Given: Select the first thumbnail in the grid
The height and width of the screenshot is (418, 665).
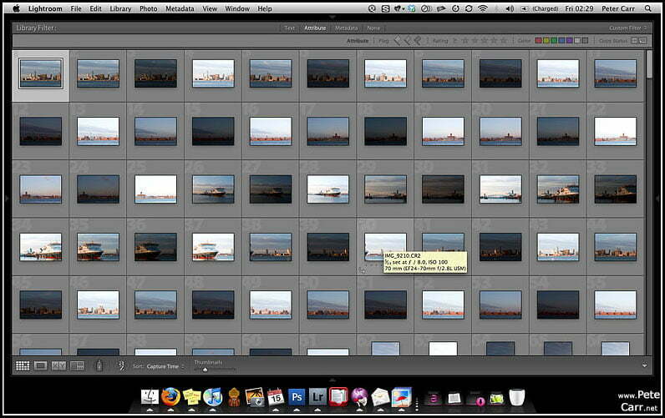Looking at the screenshot, I should 41,73.
